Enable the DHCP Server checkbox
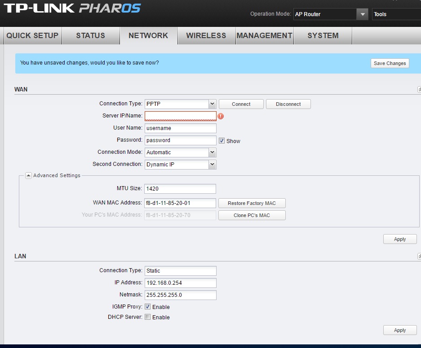421x348 pixels. [x=147, y=317]
